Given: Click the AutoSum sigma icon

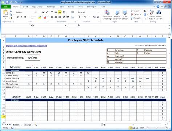Looking at the screenshot, I should (x=145, y=11).
